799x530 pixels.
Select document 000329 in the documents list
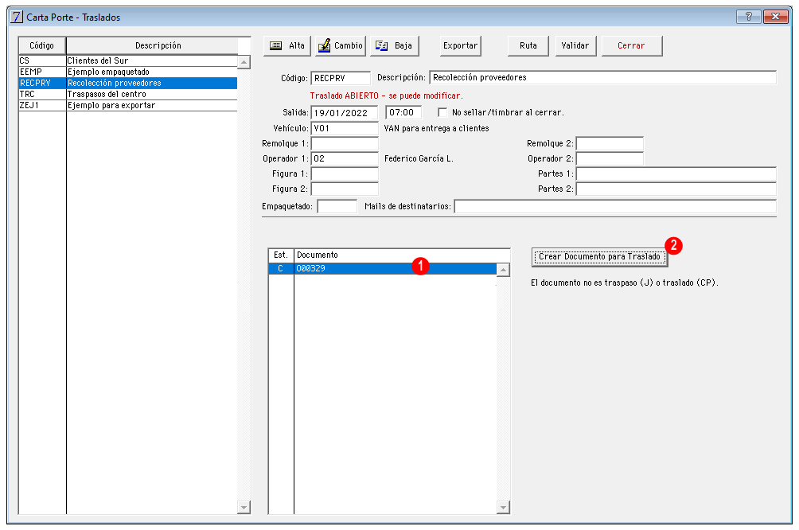tap(382, 268)
